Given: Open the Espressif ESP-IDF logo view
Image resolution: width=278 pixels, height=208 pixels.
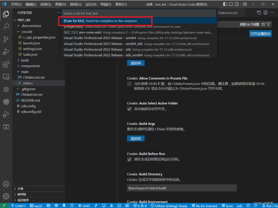Looking at the screenshot, I should (6, 102).
